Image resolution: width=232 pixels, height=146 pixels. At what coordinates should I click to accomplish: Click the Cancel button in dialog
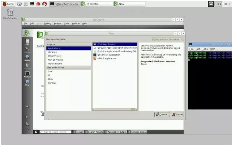pos(177,114)
